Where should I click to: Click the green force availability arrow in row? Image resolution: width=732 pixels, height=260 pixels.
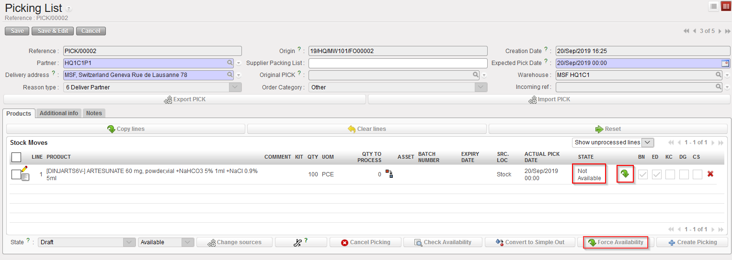pyautogui.click(x=625, y=174)
